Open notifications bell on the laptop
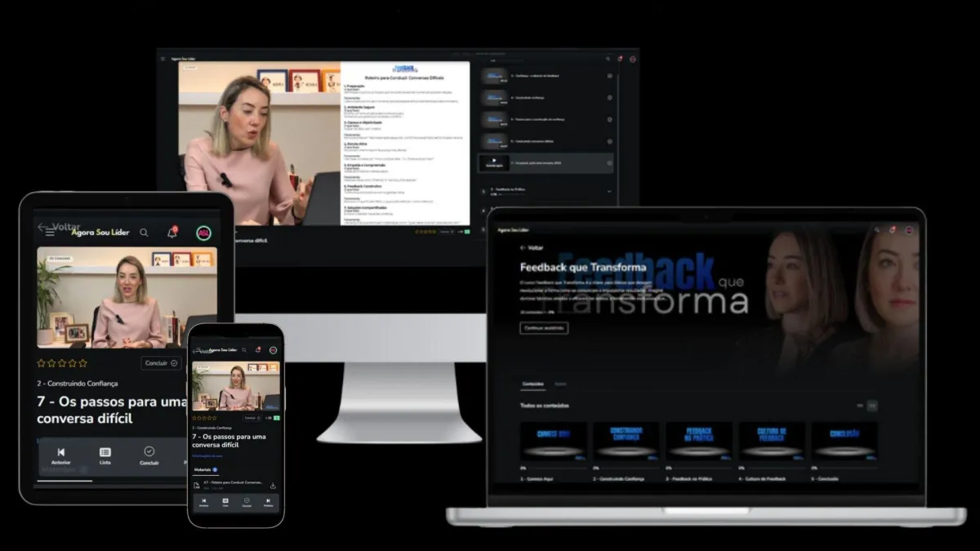Screen dimensions: 980x551 (893, 230)
